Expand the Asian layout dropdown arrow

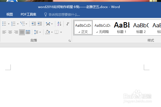point(52,24)
